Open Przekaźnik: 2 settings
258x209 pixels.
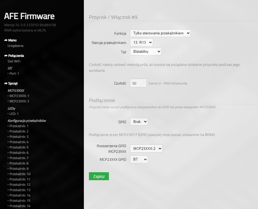[x=19, y=131]
